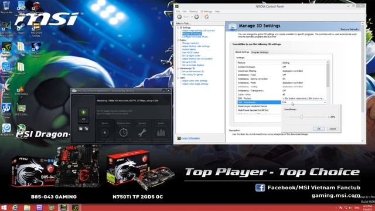Click the Home icon in NVIDIA Control Panel toolbar
Image resolution: width=375 pixels, height=211 pixels.
207,16
